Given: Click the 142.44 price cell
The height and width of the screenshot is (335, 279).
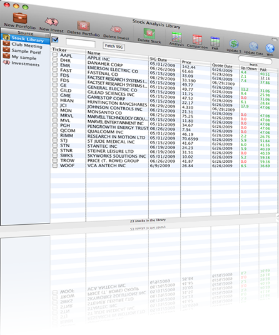Looking at the screenshot, I should pos(189,67).
